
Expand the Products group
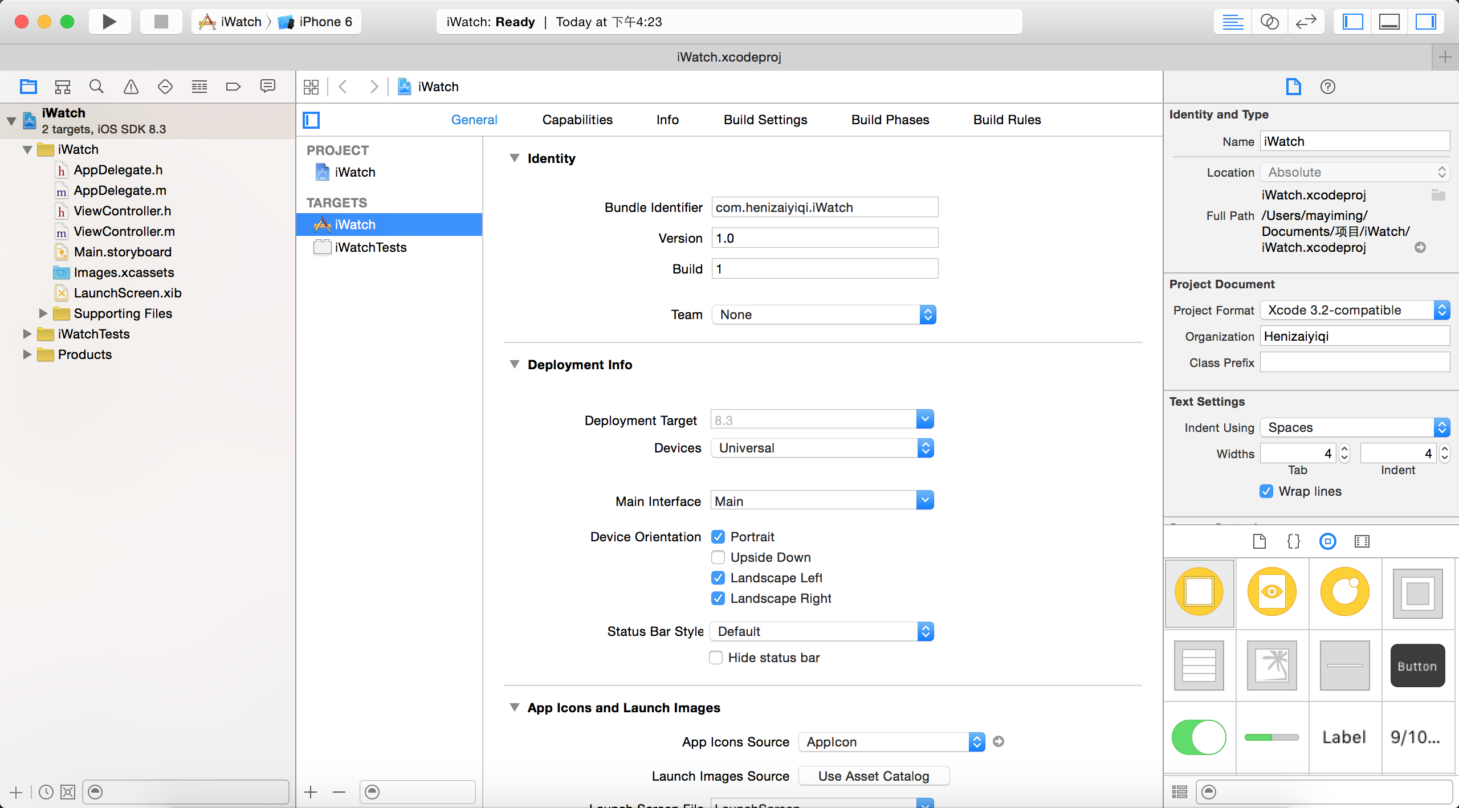27,354
